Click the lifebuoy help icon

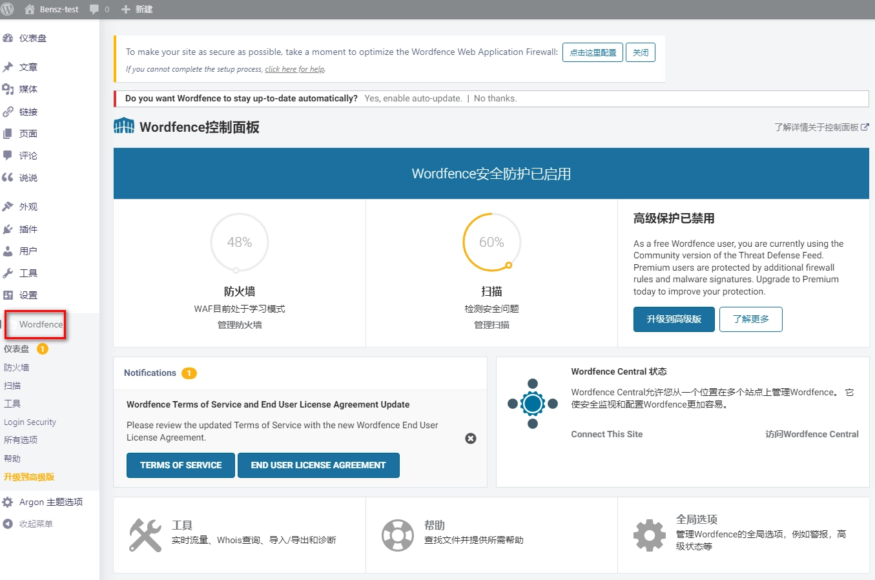pos(398,535)
